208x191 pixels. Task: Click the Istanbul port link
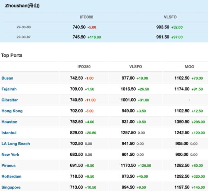[9, 133]
